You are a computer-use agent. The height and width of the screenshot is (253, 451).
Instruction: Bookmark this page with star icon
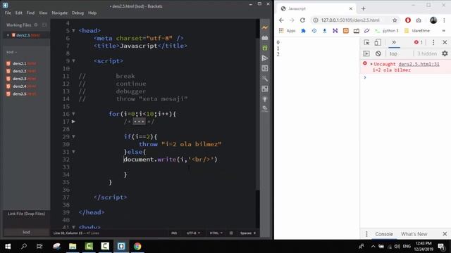(x=395, y=20)
